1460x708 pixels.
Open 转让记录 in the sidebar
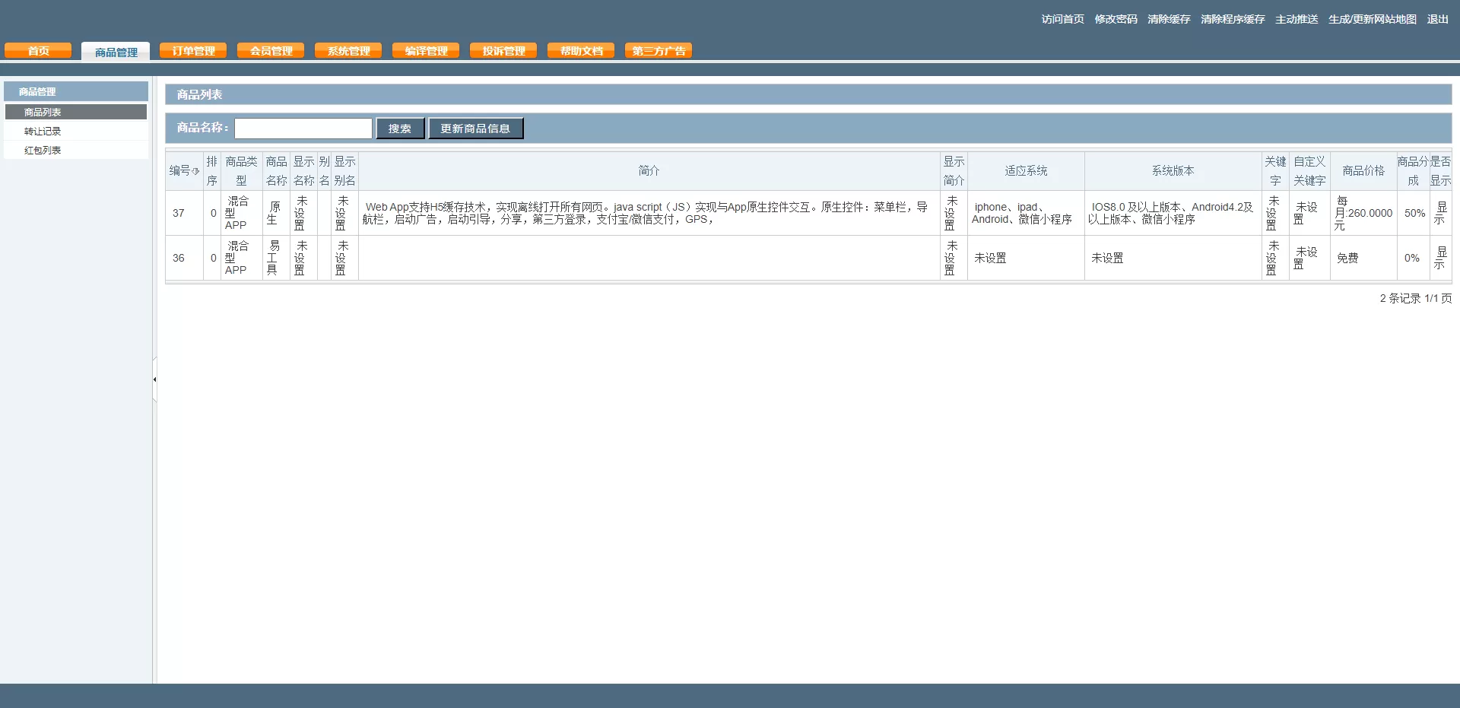pos(43,132)
